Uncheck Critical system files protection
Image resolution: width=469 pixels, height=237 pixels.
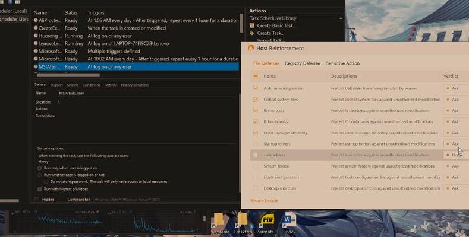(x=255, y=100)
